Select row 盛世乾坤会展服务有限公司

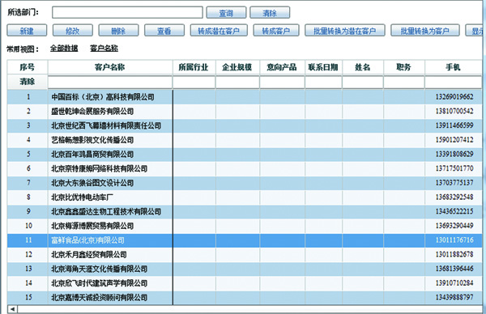coord(245,111)
